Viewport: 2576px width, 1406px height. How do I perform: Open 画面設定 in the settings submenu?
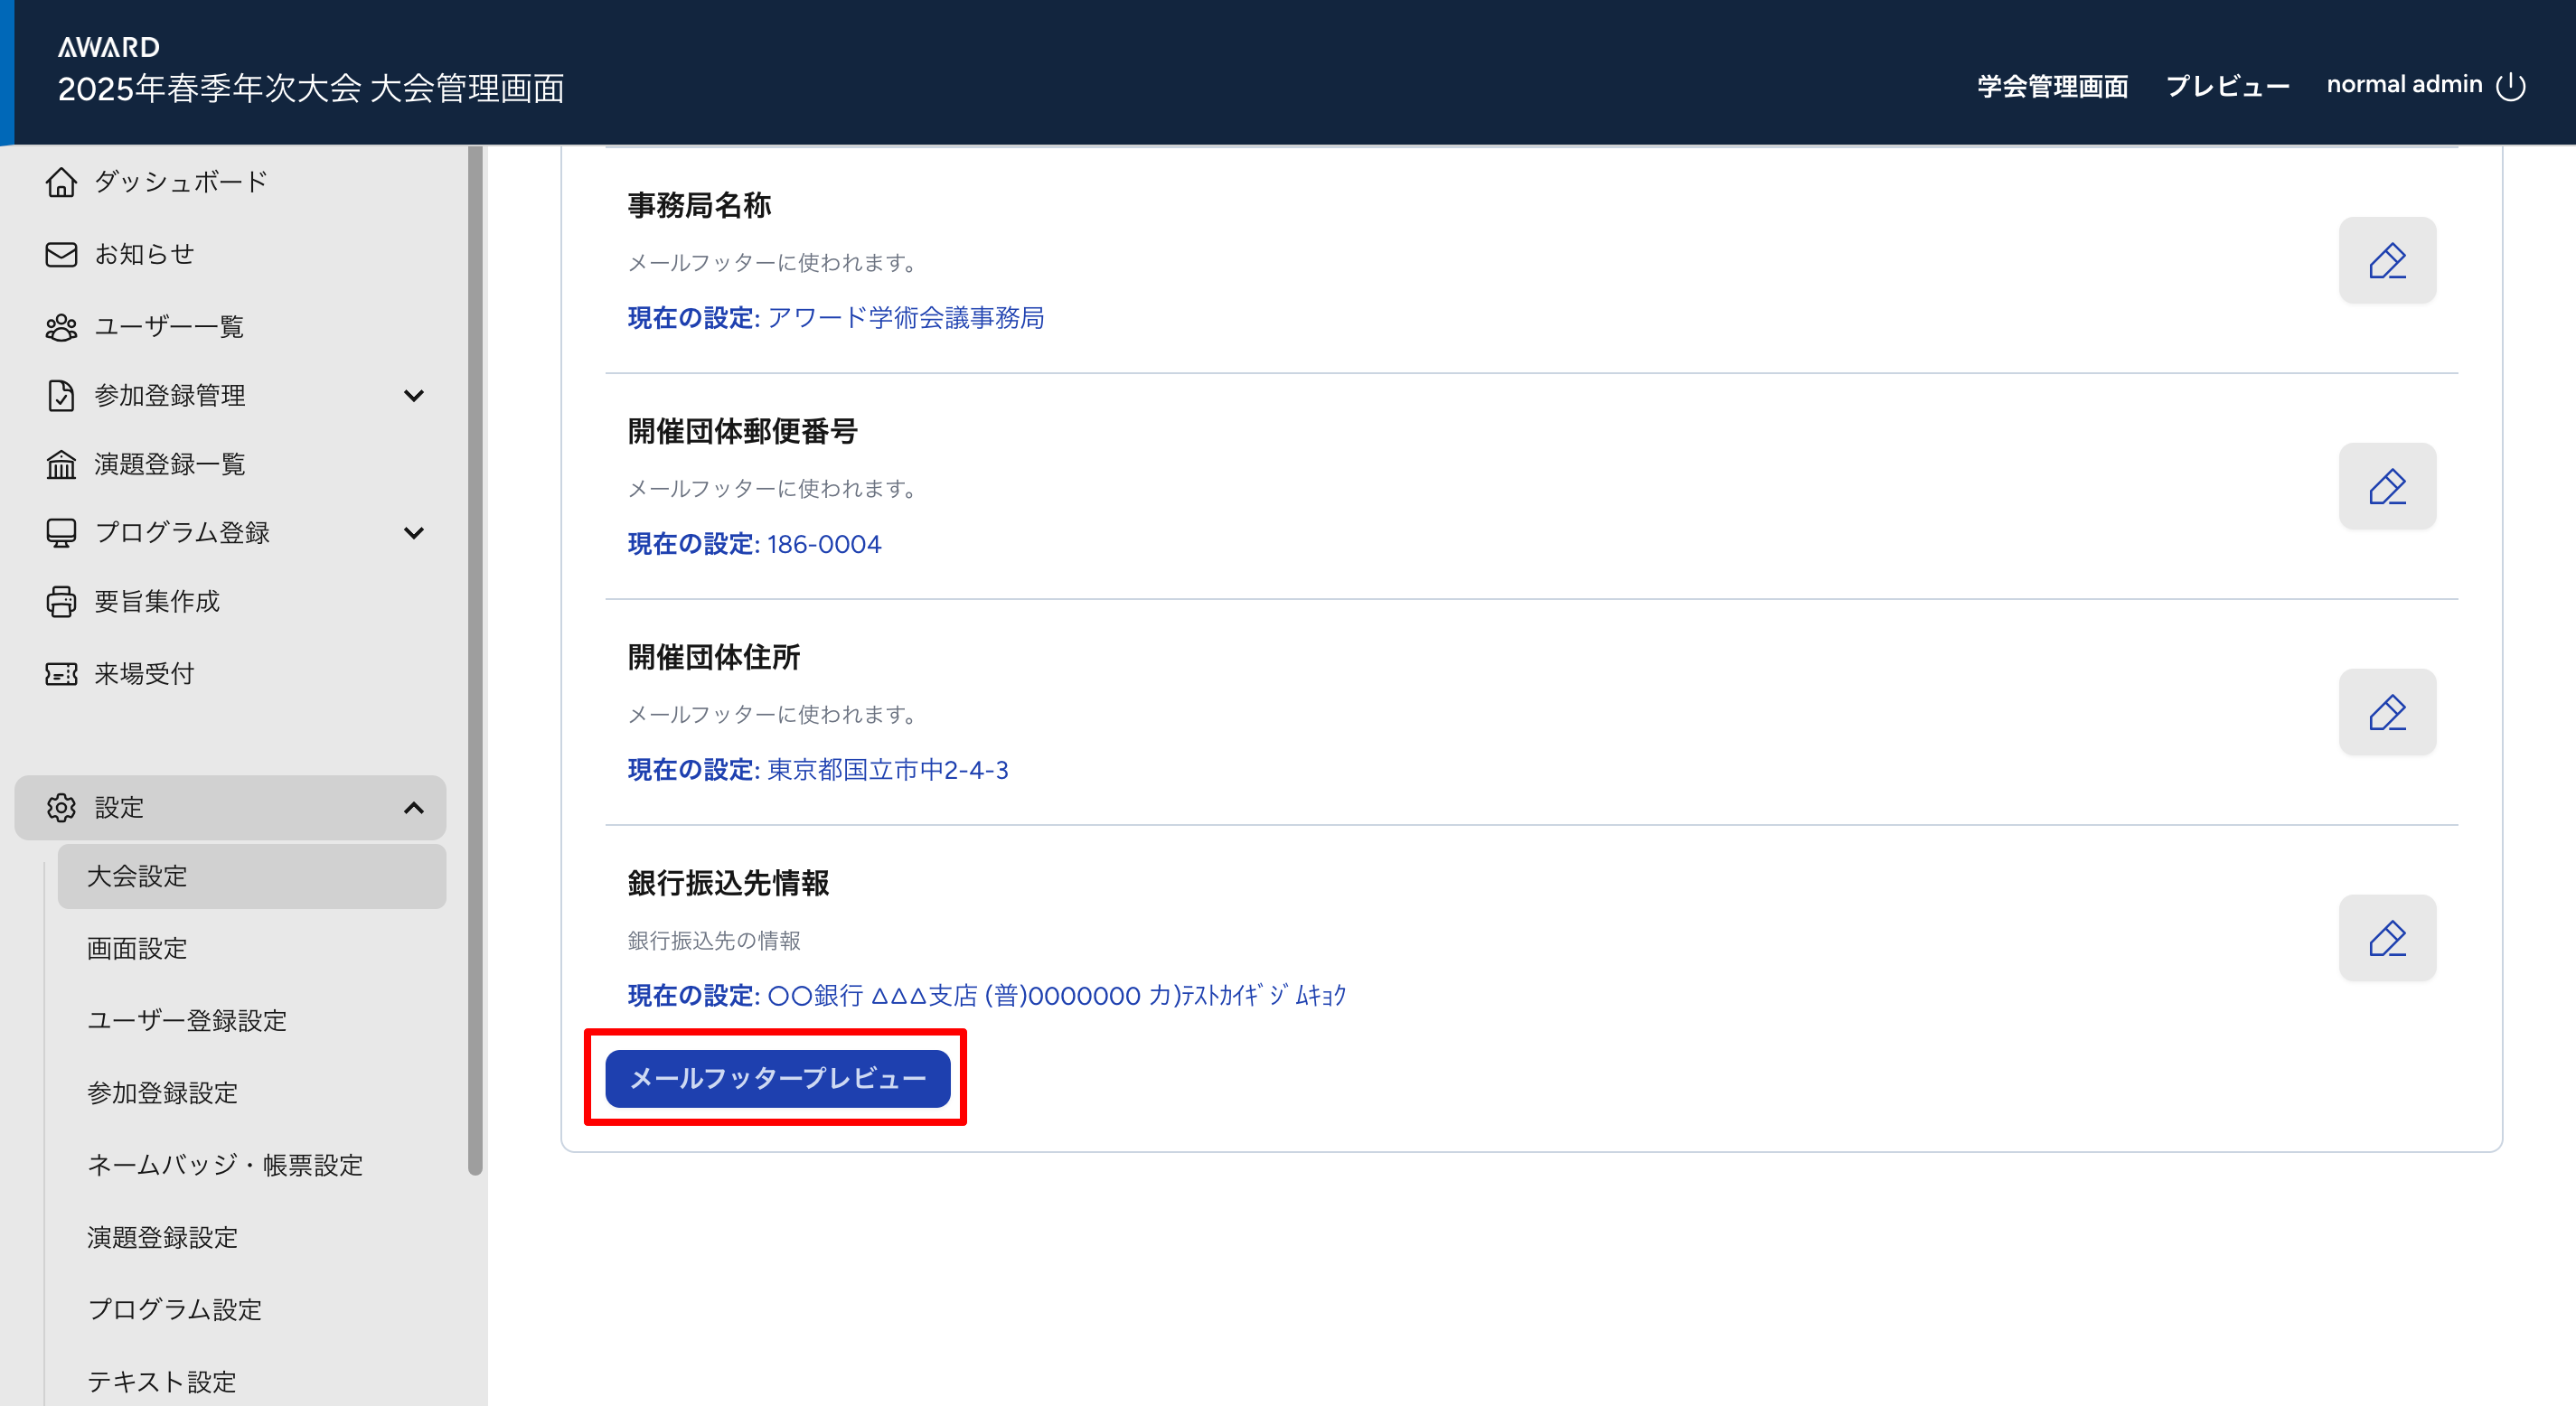(x=137, y=948)
